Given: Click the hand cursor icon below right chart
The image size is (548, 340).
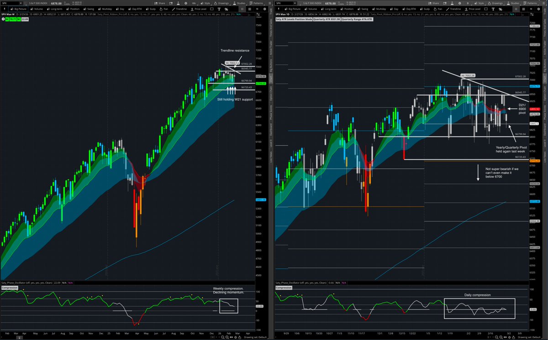Looking at the screenshot, I should [x=514, y=337].
